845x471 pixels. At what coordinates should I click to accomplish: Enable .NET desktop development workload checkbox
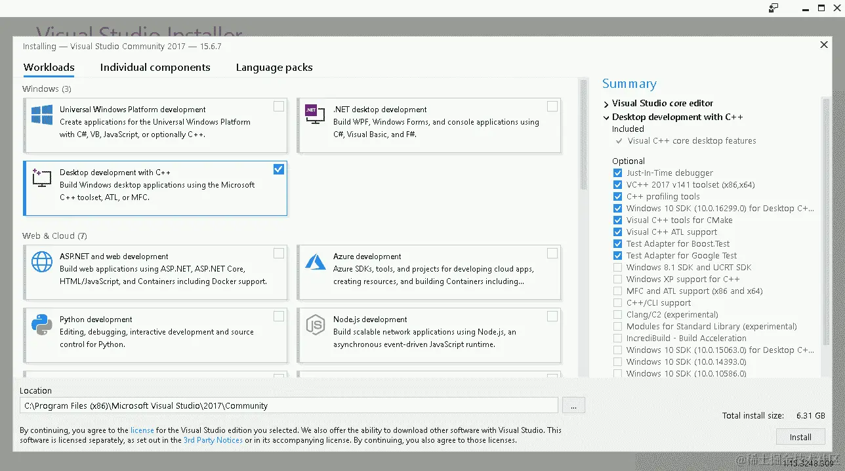click(552, 106)
